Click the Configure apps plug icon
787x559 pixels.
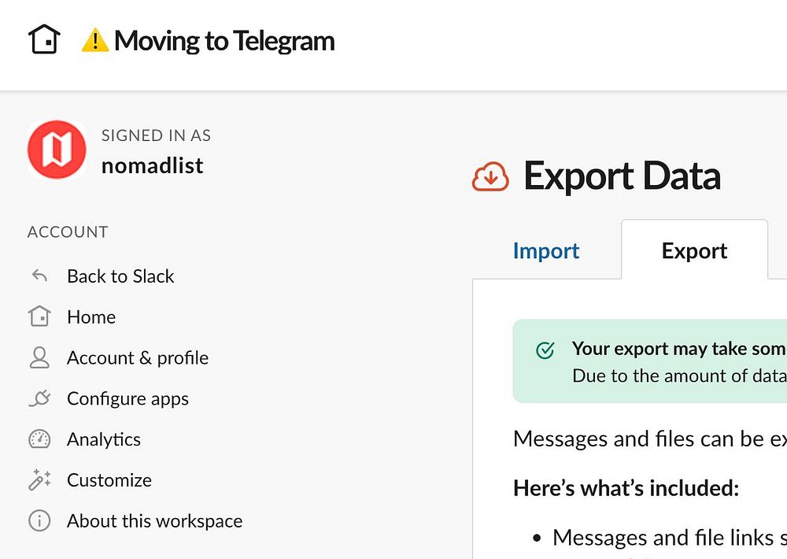pos(39,399)
